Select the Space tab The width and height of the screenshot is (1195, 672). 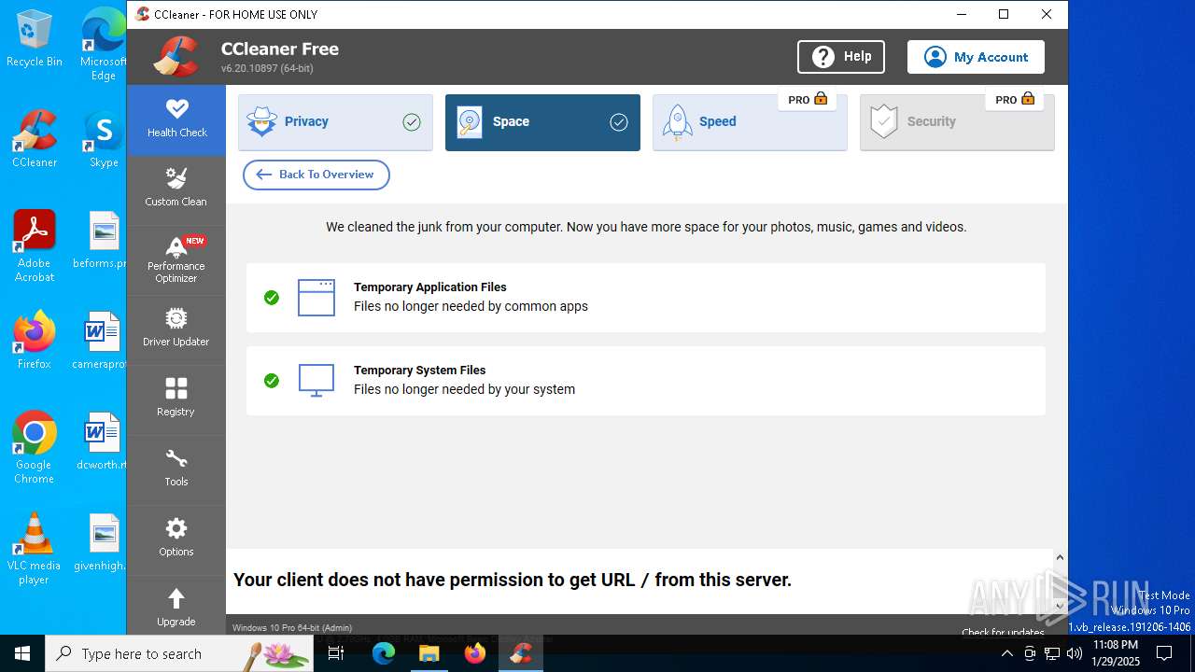click(x=542, y=121)
